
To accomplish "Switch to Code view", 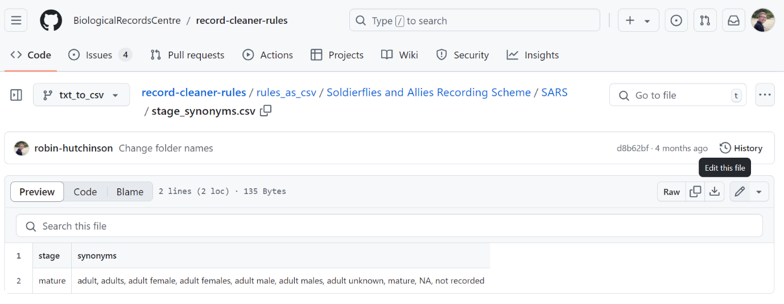I will click(85, 192).
